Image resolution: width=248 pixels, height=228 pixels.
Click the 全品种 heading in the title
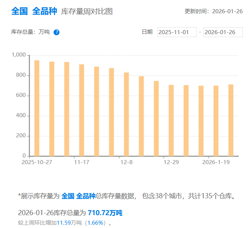44,11
